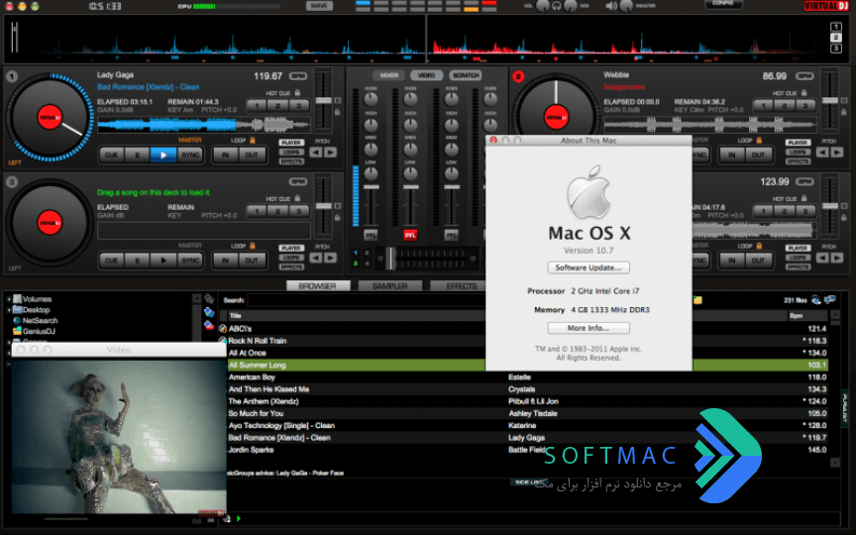Viewport: 856px width, 535px height.
Task: Nudge pitch down with left arrow on deck 1
Action: coord(315,153)
